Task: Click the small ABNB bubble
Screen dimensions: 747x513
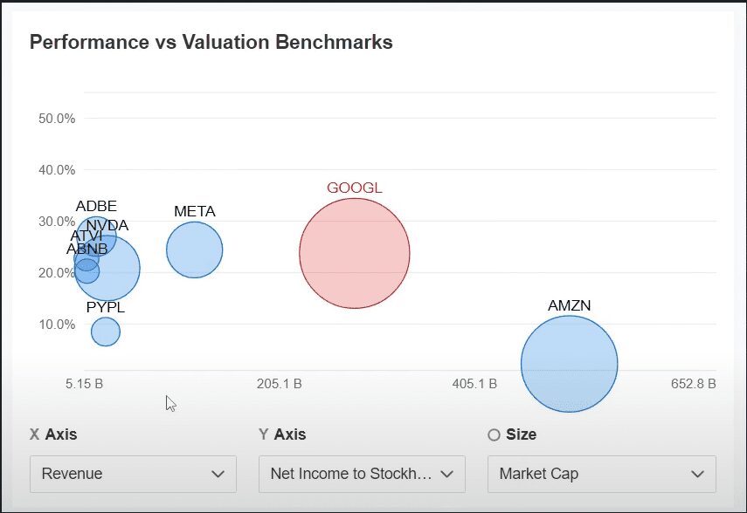Action: (86, 272)
